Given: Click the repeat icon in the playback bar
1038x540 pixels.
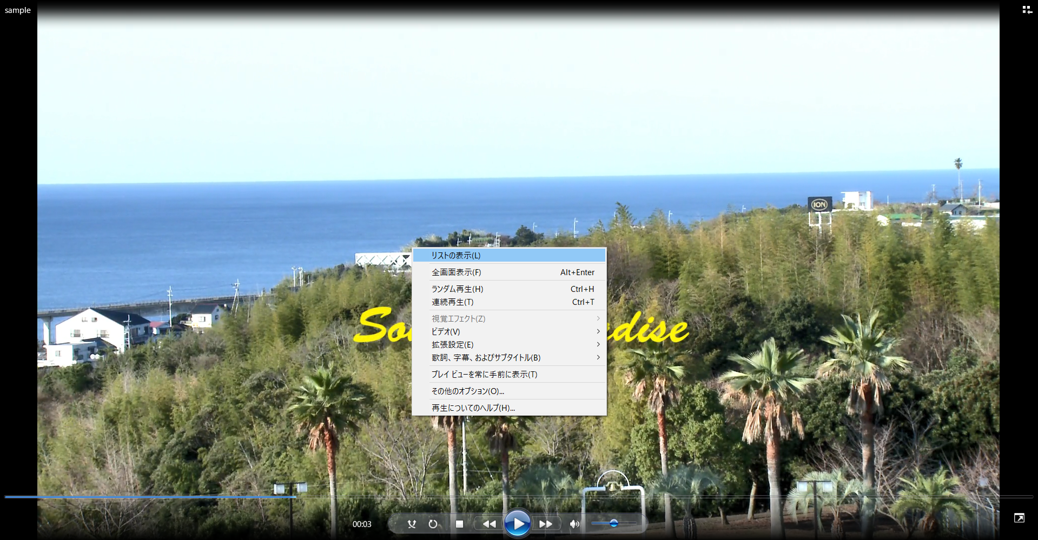Looking at the screenshot, I should (433, 524).
